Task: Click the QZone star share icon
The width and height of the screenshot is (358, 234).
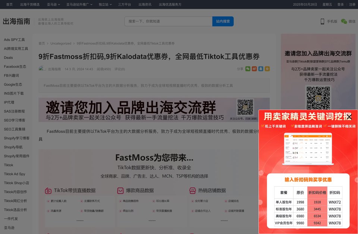Action: click(267, 69)
